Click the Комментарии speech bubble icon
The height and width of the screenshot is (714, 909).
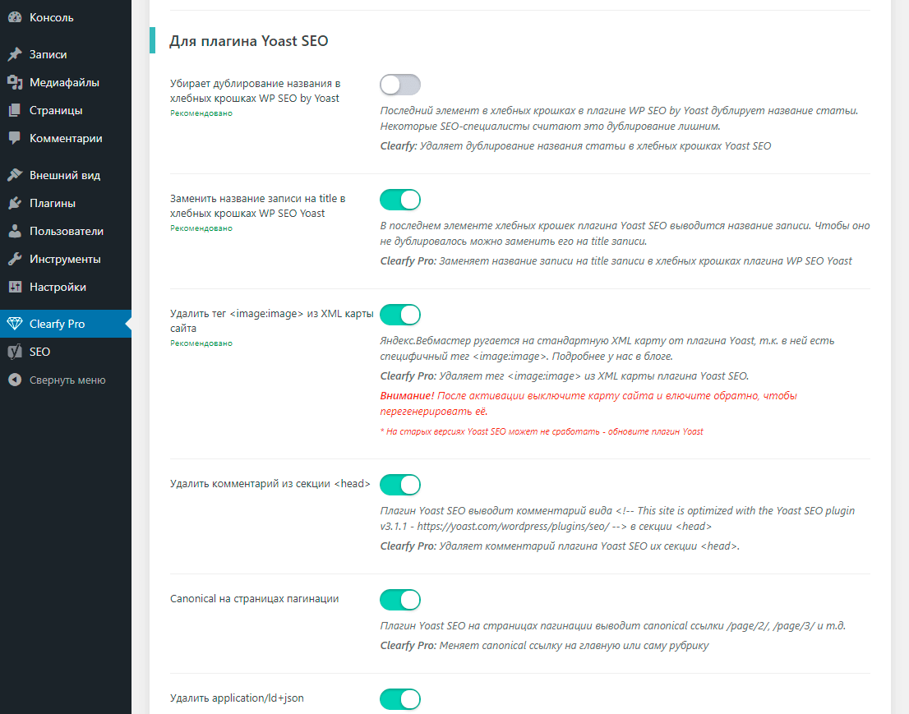[x=15, y=138]
